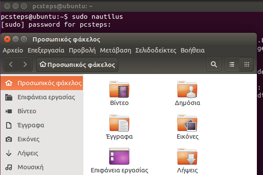263x175 pixels.
Task: Select the Έγγραφα folder icon
Action: tap(119, 123)
